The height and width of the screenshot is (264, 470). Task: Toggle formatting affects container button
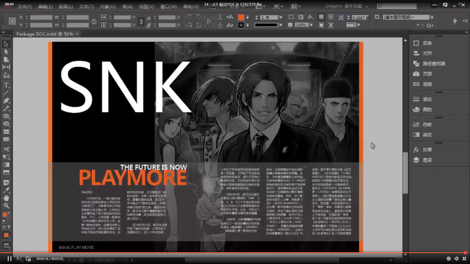[x=4, y=227]
